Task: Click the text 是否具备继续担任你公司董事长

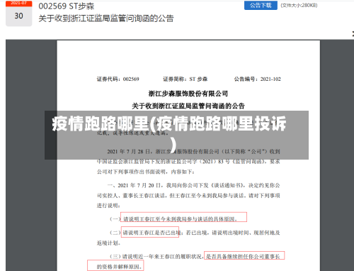Action: pyautogui.click(x=243, y=256)
